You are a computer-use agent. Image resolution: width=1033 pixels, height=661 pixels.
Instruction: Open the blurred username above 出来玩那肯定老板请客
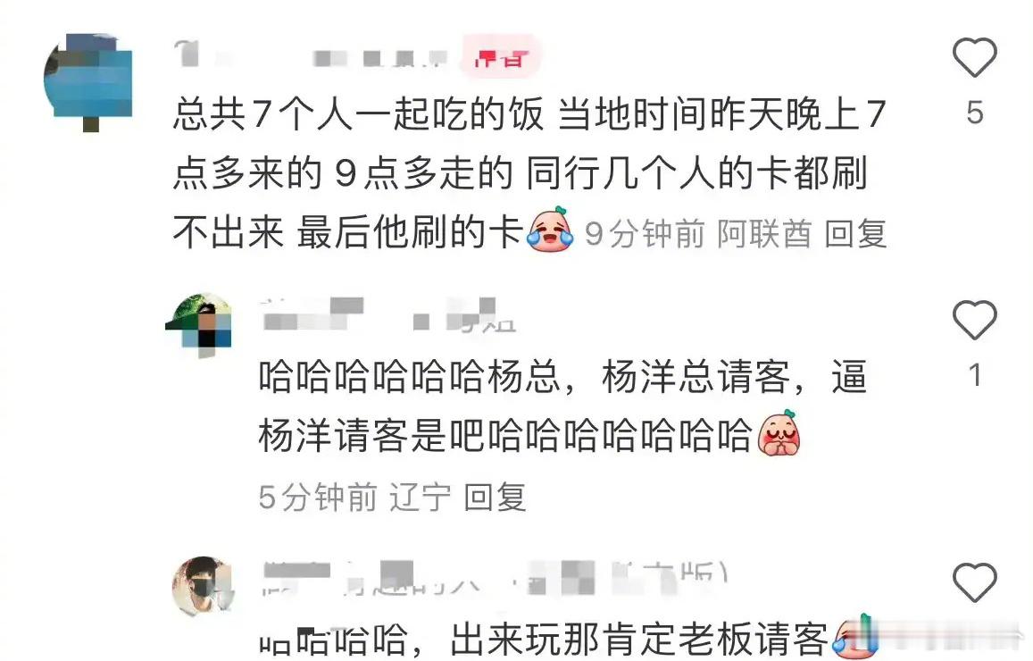point(494,578)
